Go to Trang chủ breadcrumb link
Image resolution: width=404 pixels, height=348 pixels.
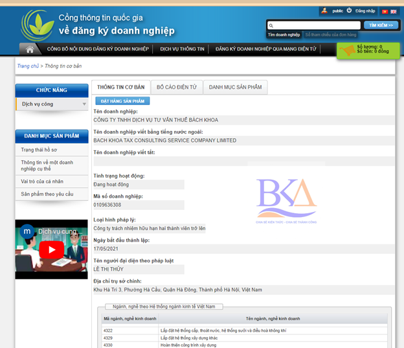tap(28, 66)
